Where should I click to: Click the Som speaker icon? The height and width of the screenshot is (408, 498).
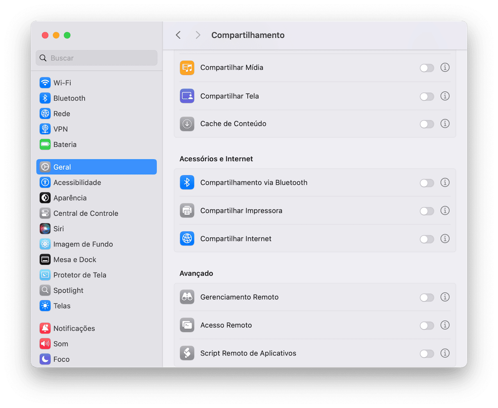tap(45, 344)
